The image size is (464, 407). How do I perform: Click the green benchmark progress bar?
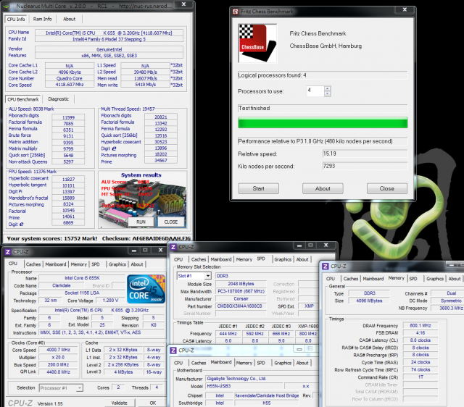323,122
